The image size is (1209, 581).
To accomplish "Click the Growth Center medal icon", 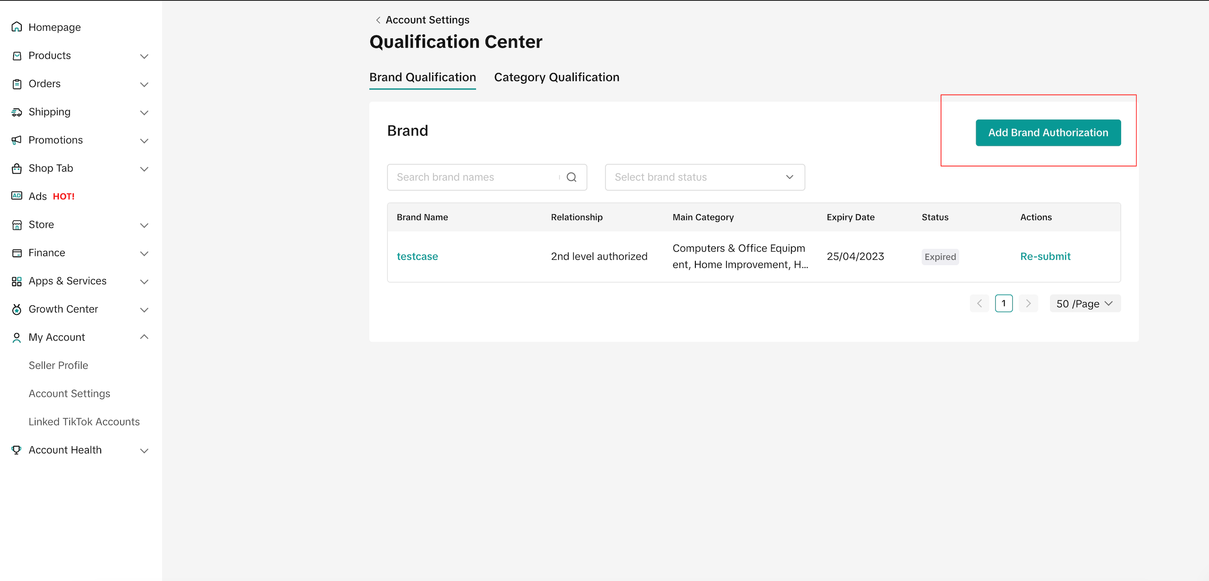I will [17, 309].
